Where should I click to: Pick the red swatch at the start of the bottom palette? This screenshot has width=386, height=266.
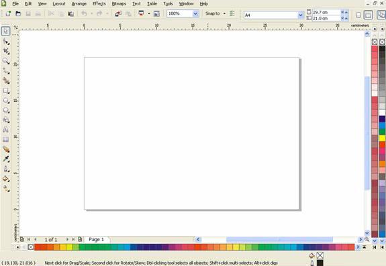38,247
